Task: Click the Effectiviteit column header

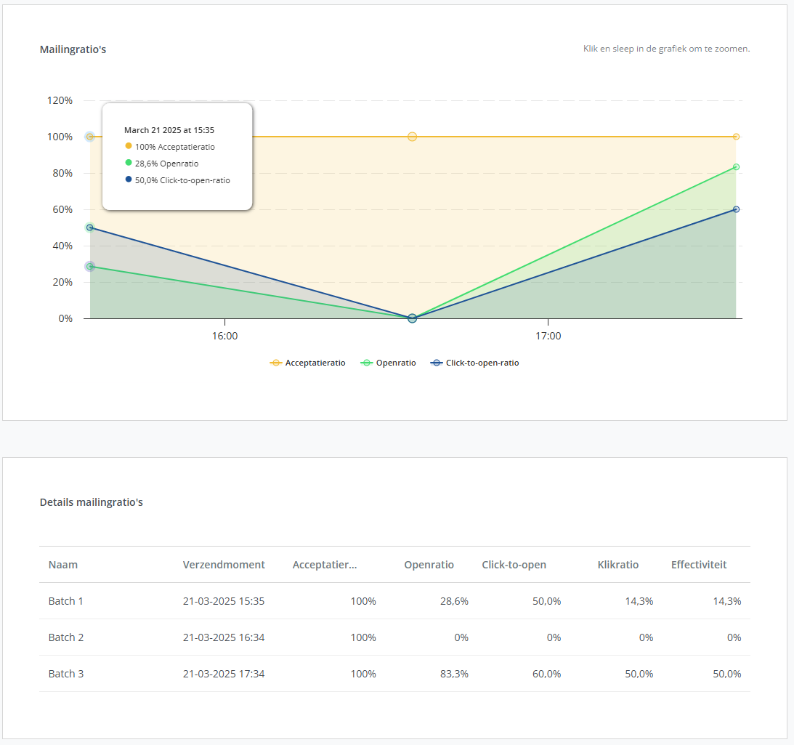Action: [x=698, y=565]
